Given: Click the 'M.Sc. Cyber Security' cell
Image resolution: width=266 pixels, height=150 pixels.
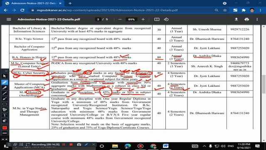Looking at the screenshot, I should (x=30, y=76).
